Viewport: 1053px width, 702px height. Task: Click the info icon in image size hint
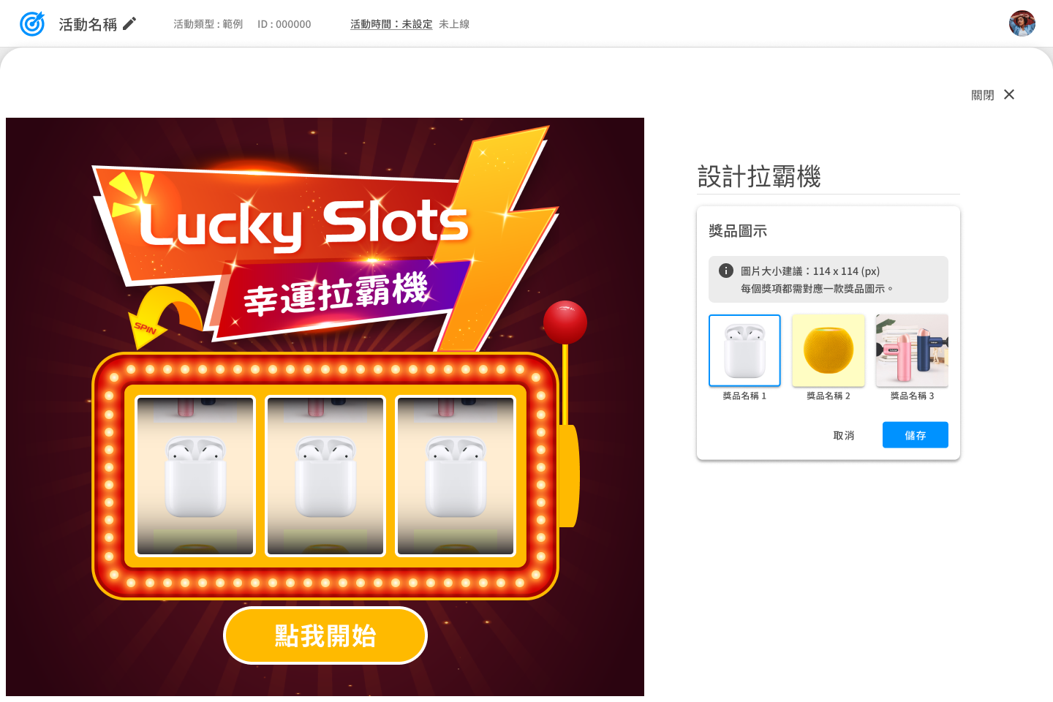[x=726, y=271]
